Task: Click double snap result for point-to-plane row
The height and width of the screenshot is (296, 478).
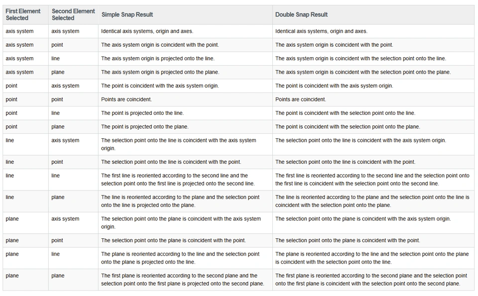Action: 348,126
